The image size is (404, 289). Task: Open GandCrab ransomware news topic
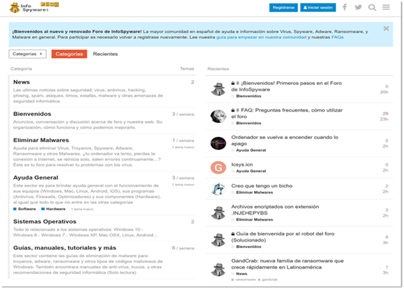point(287,264)
